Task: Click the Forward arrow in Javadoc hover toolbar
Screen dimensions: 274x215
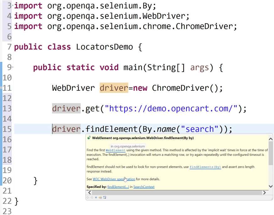Action: [x=92, y=197]
